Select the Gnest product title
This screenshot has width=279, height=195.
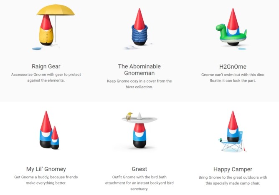pyautogui.click(x=139, y=169)
